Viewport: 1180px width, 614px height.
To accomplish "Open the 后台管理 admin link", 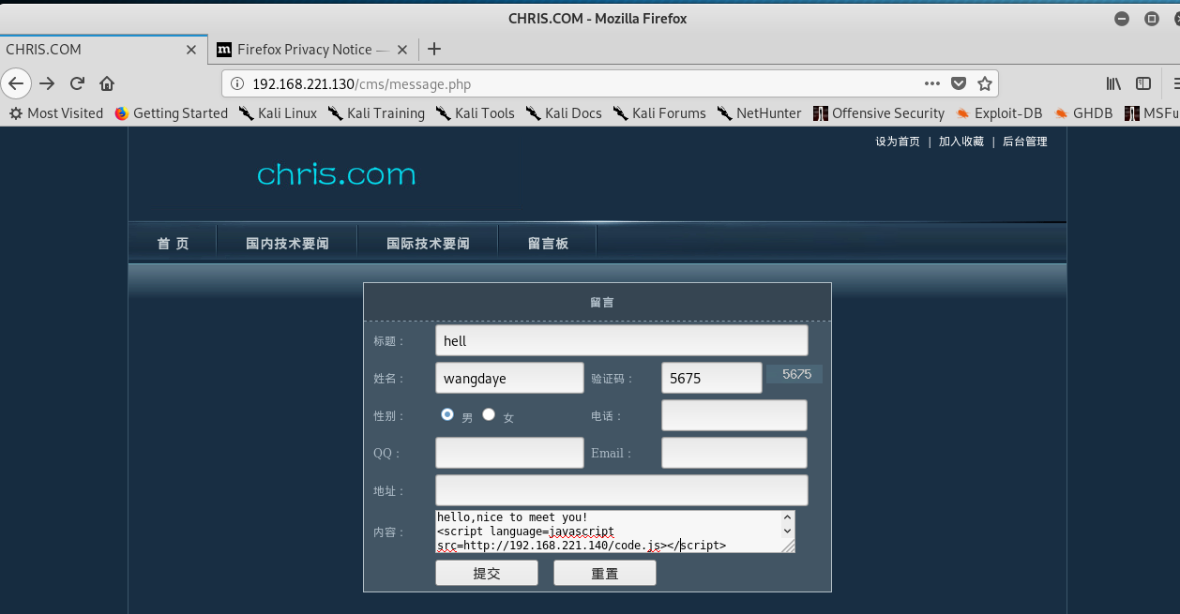I will point(1024,141).
